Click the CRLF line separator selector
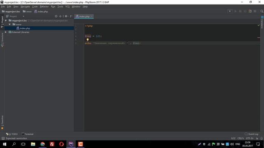 240,139
